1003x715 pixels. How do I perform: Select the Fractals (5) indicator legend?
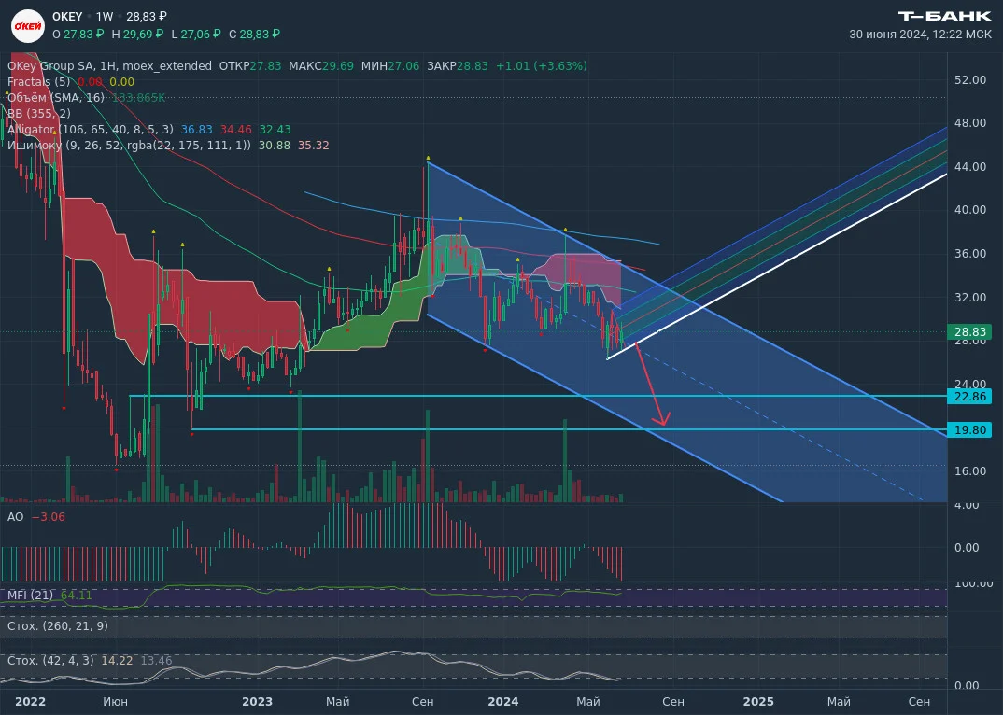click(x=39, y=82)
